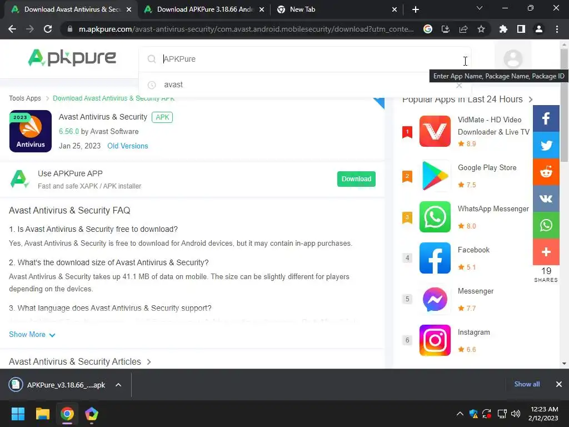
Task: Share page on VK
Action: point(546,198)
